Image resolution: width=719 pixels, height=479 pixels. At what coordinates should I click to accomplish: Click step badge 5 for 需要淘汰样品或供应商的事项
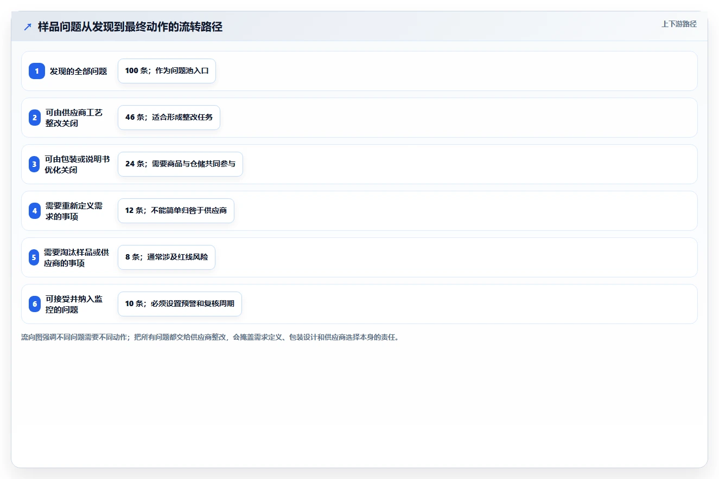coord(35,257)
